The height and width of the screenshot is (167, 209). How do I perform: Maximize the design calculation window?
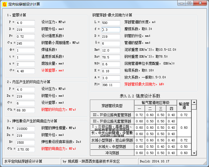point(189,3)
